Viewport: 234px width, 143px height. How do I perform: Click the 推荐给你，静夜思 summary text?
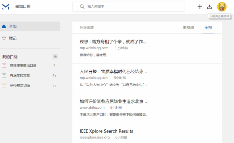click(94, 55)
